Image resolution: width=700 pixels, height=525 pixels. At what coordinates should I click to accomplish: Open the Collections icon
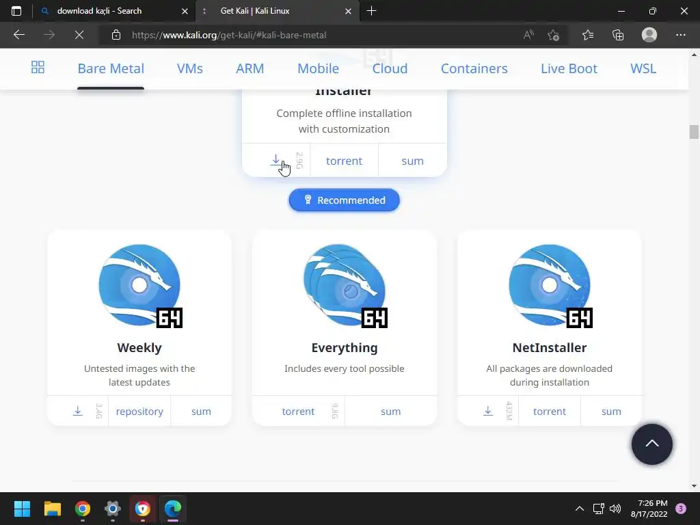pyautogui.click(x=618, y=35)
